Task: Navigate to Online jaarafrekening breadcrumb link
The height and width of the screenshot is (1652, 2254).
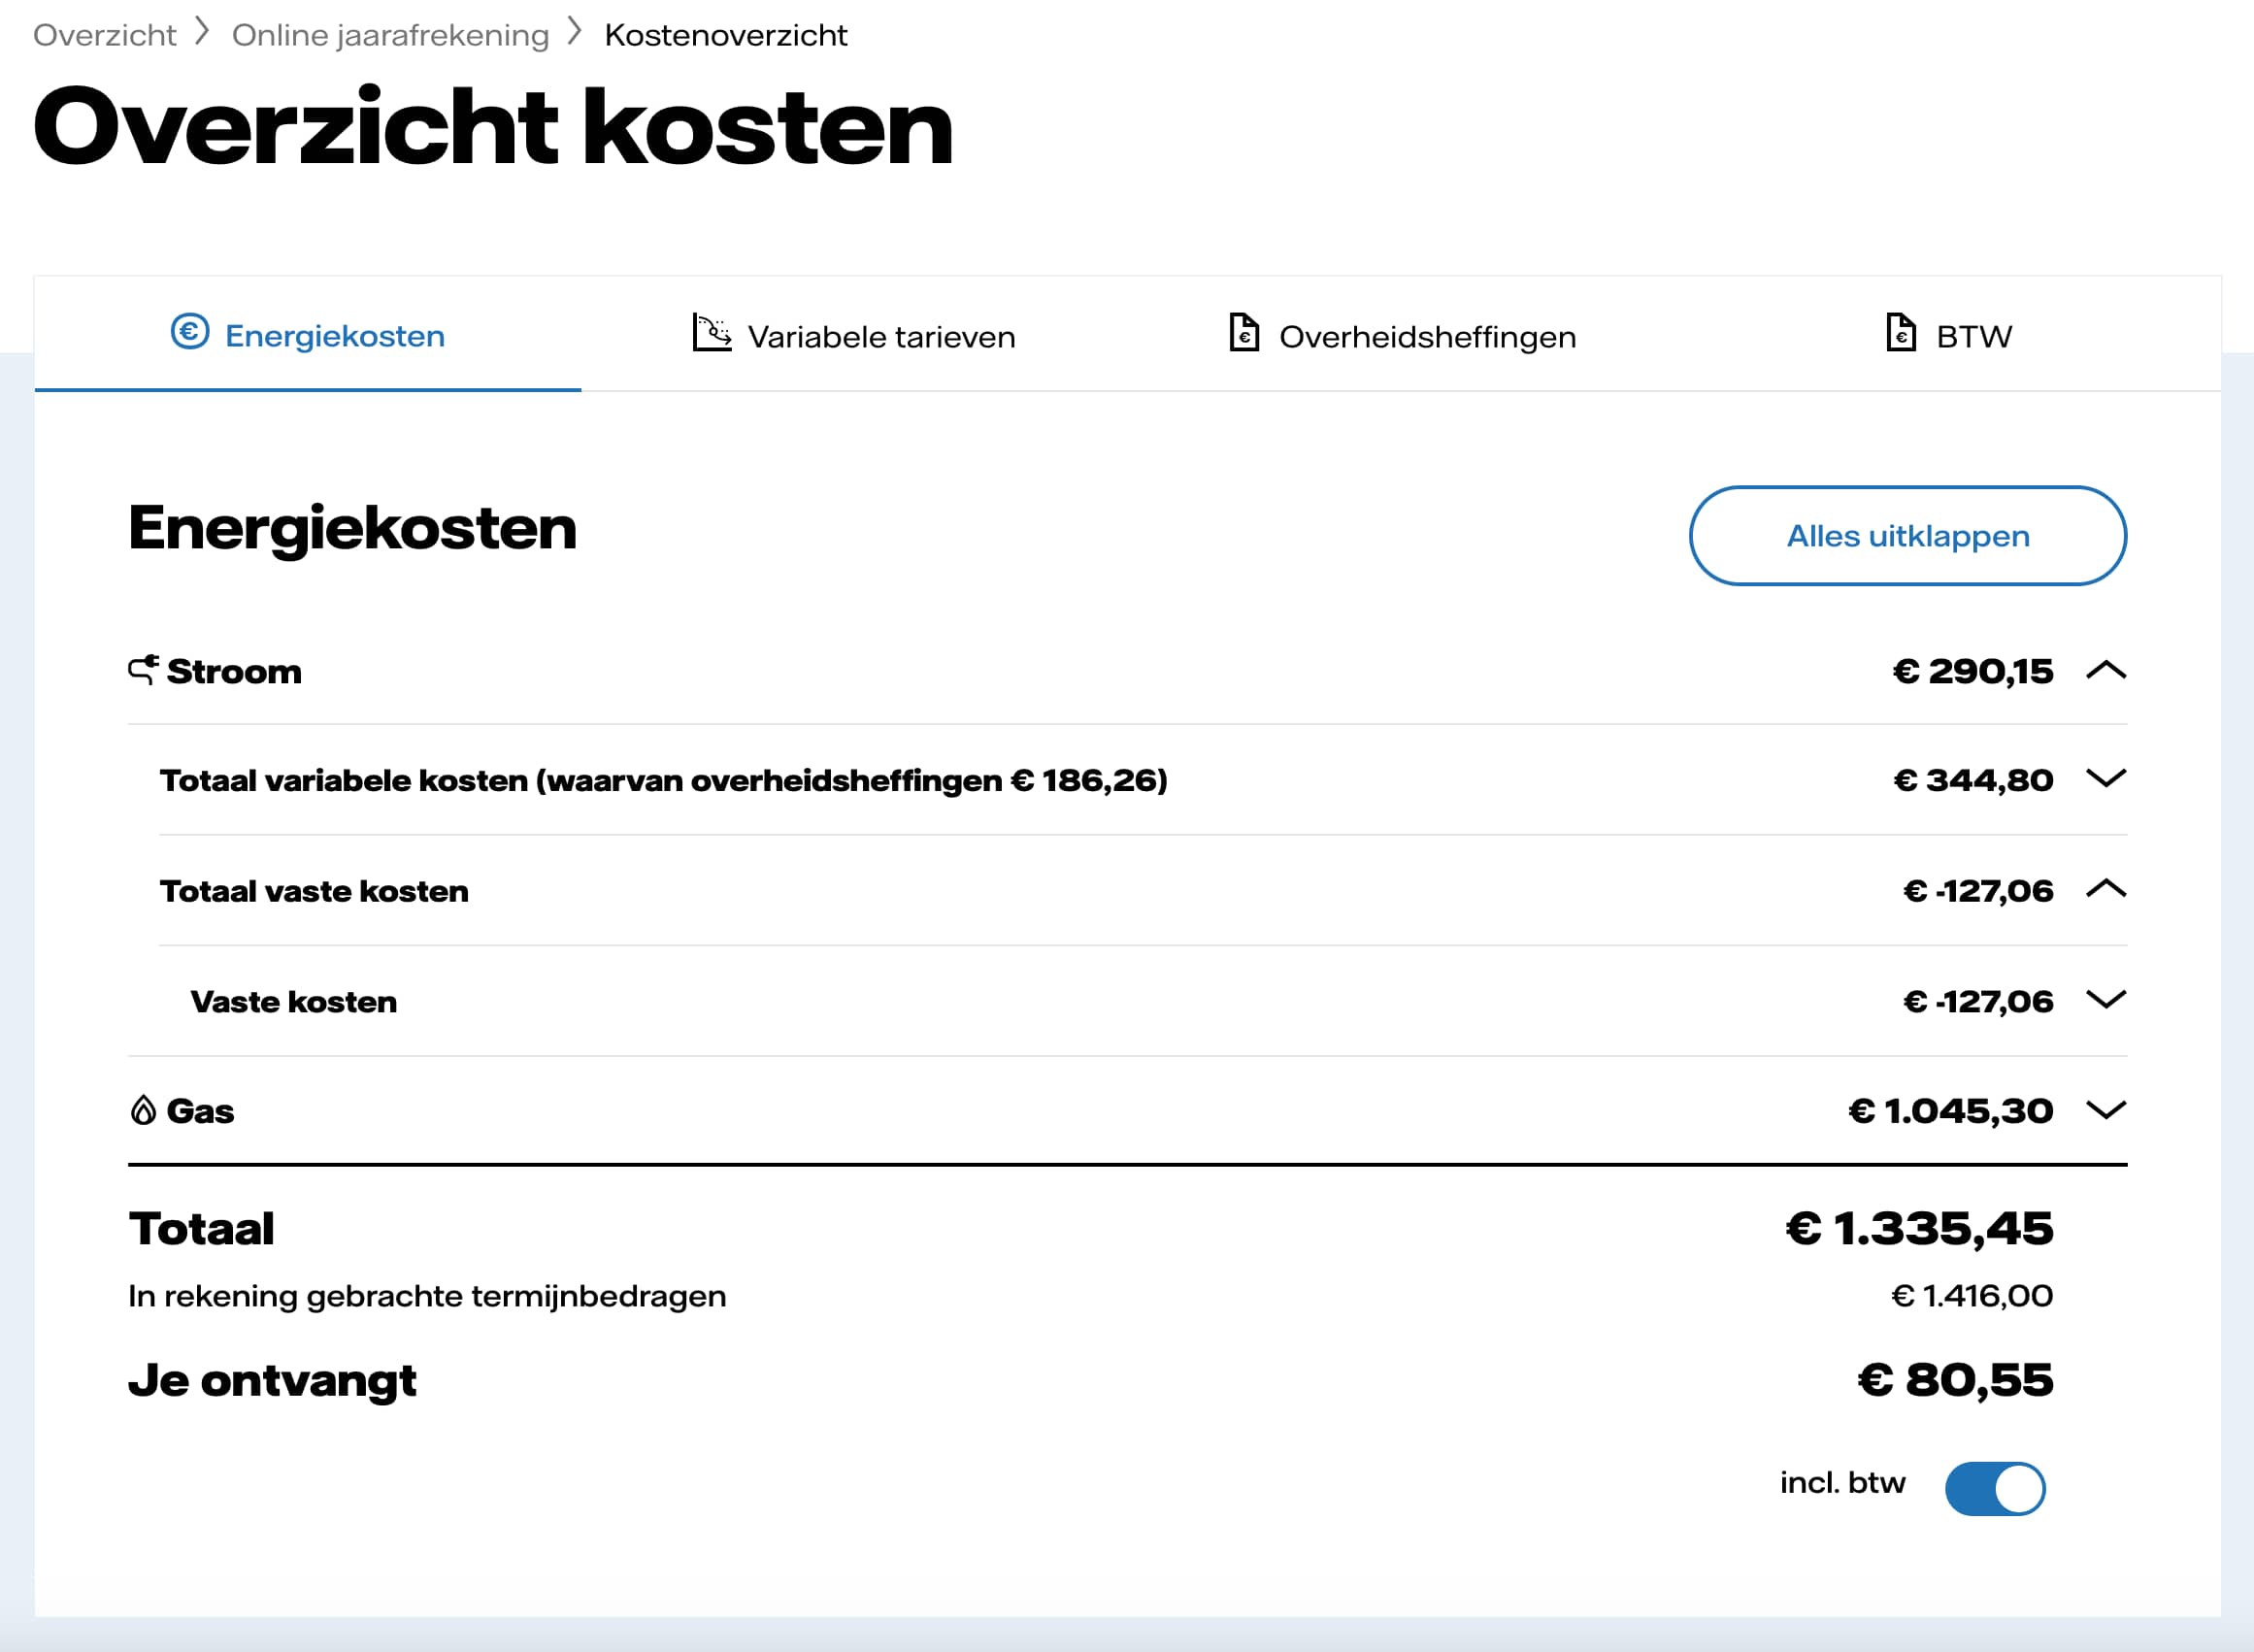Action: [390, 33]
